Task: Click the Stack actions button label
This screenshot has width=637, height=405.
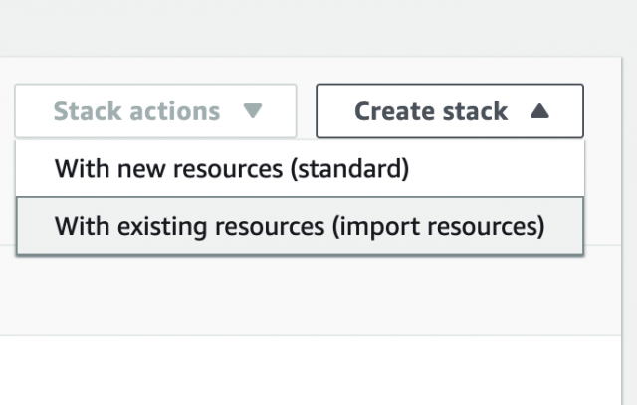Action: coord(136,111)
